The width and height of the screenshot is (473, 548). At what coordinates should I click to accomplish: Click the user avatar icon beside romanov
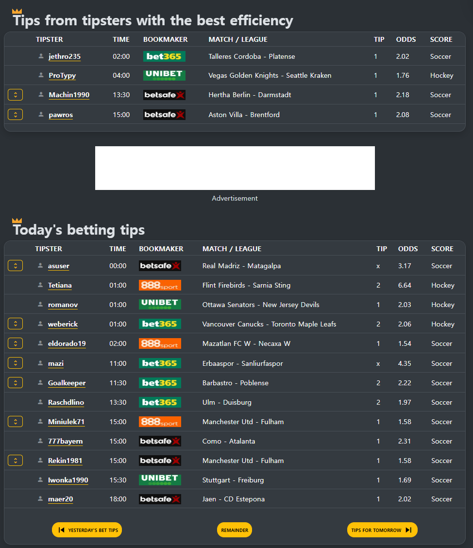click(x=40, y=305)
